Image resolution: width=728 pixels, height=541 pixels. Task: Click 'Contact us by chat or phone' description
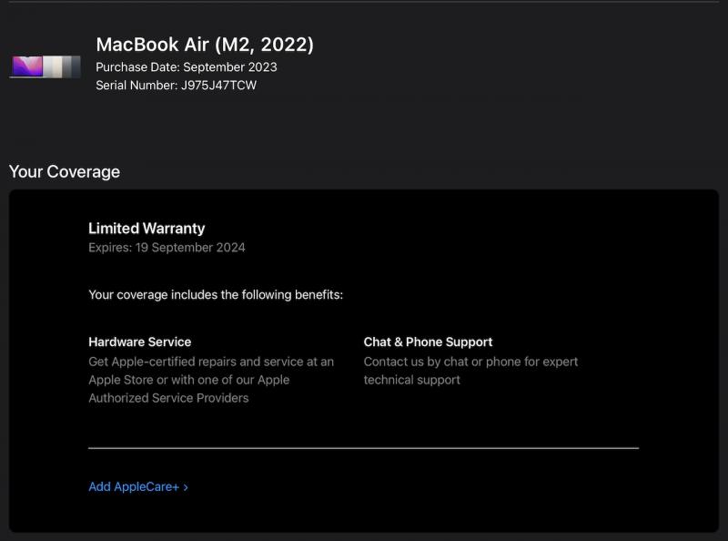point(470,371)
